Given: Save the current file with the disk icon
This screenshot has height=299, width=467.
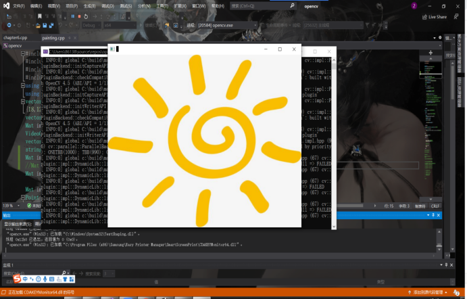Looking at the screenshot, I should [x=45, y=26].
